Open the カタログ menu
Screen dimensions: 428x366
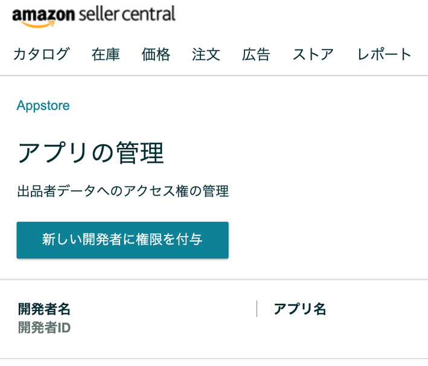[x=41, y=54]
